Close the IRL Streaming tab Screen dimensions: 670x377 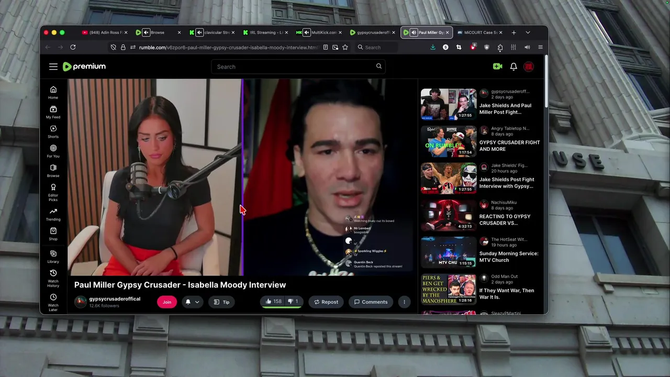pyautogui.click(x=286, y=32)
